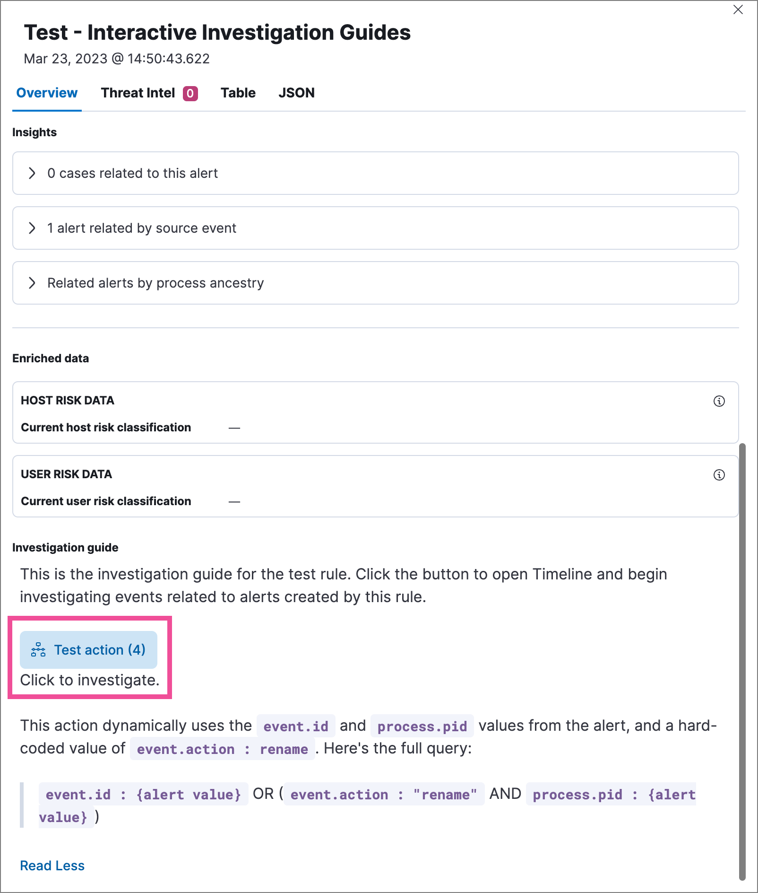Open the Table tab
The image size is (758, 893).
[238, 93]
